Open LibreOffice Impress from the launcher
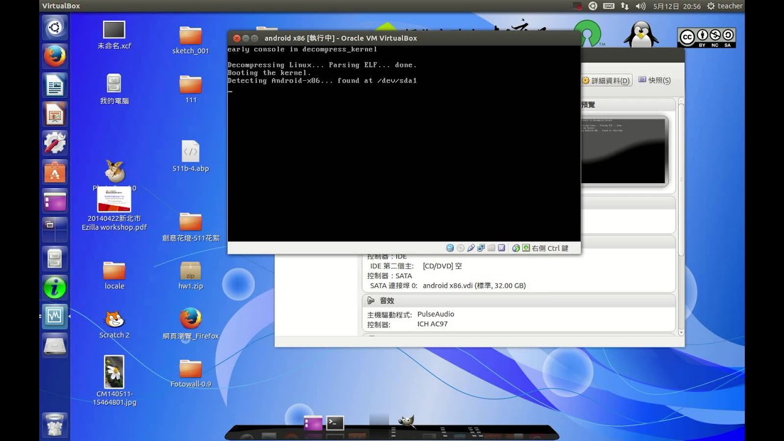 [x=55, y=114]
